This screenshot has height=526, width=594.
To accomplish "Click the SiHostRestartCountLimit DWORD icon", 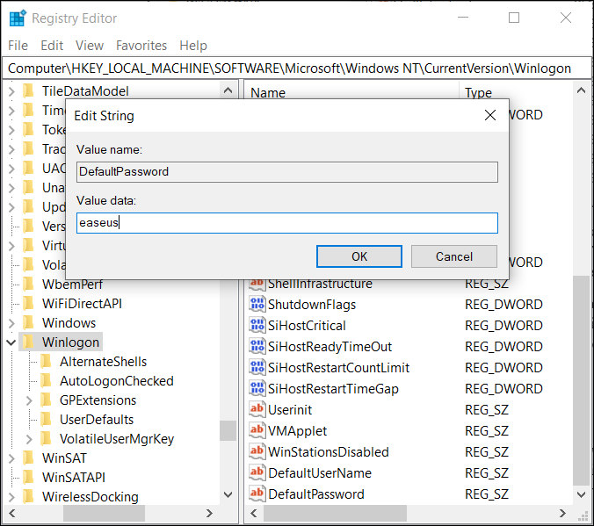I will coord(257,367).
